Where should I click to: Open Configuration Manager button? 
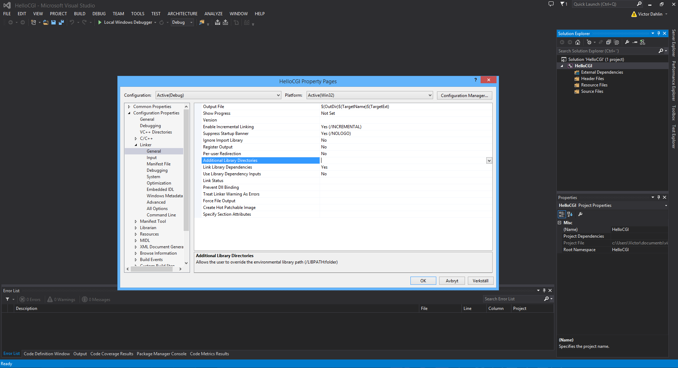tap(464, 96)
